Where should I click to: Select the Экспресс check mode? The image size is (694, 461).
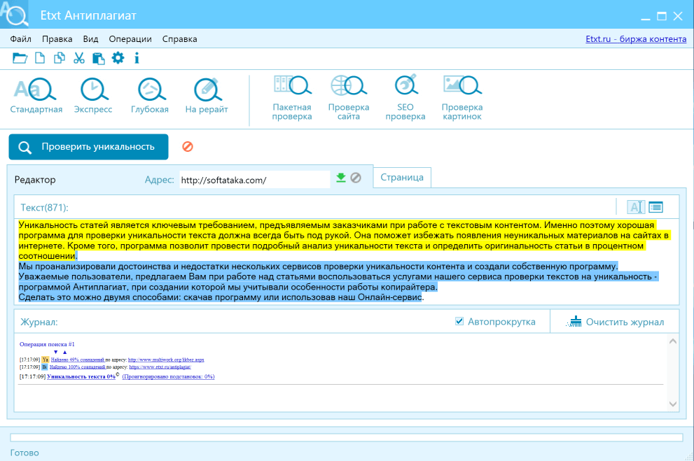(x=93, y=95)
